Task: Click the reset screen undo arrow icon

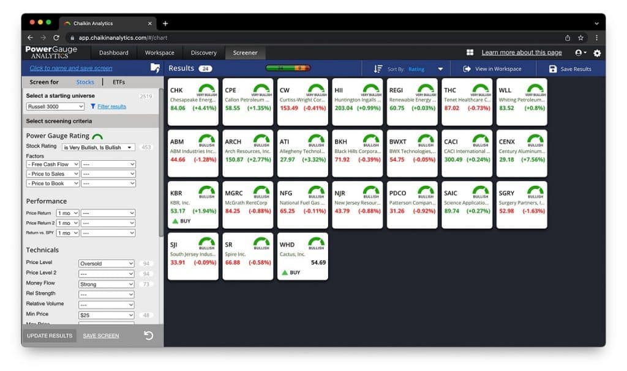Action: pyautogui.click(x=148, y=336)
